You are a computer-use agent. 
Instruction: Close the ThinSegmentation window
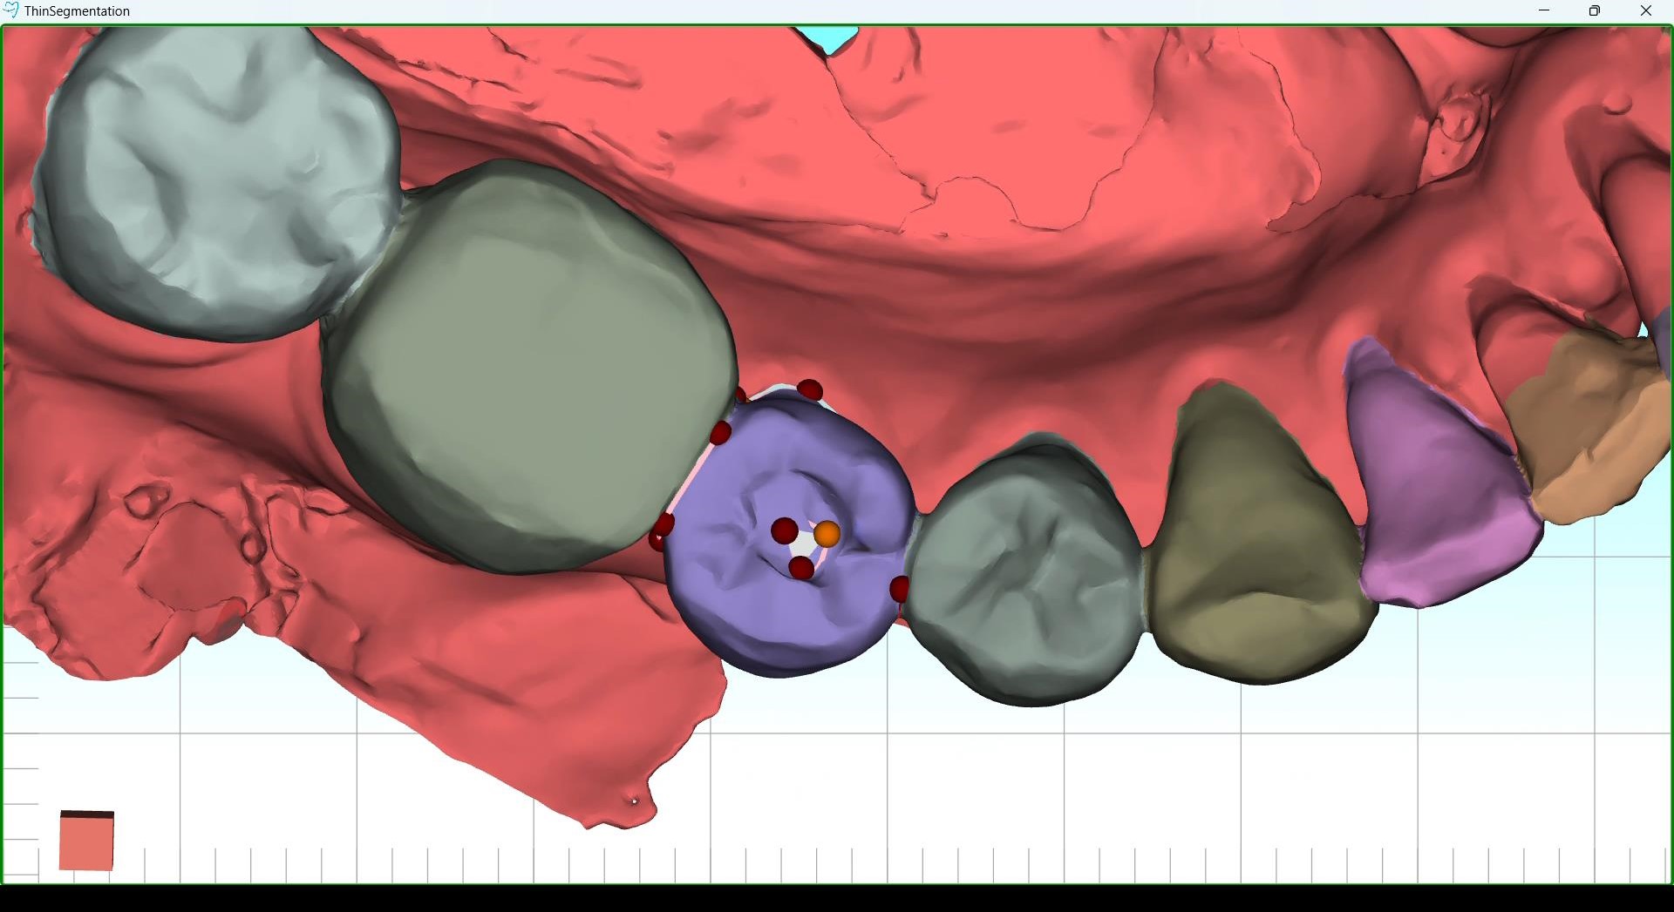[x=1646, y=10]
